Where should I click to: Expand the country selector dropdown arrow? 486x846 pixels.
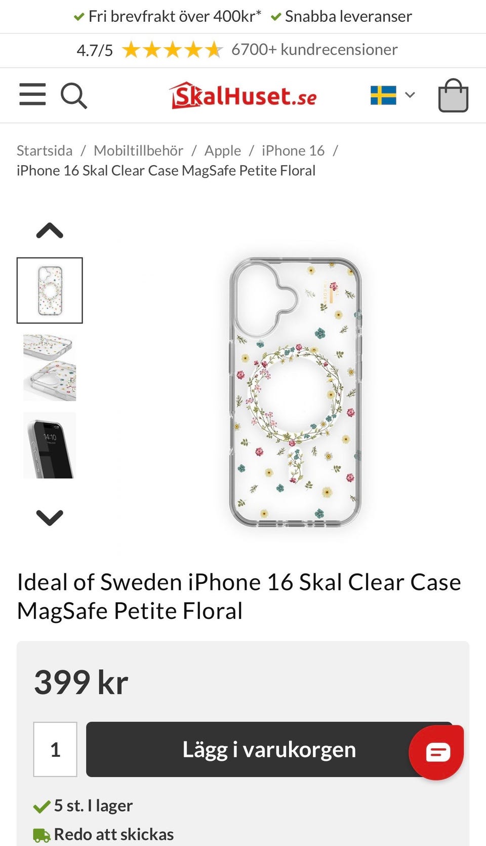pos(410,95)
